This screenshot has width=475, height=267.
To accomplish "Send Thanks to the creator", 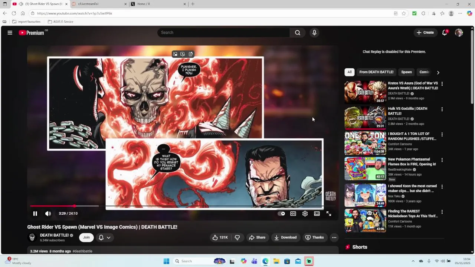I will 314,237.
